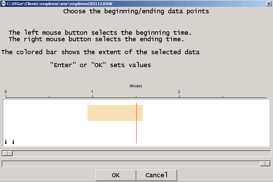Image resolution: width=273 pixels, height=182 pixels.
Task: Close the data points dialog window
Action: pos(268,3)
